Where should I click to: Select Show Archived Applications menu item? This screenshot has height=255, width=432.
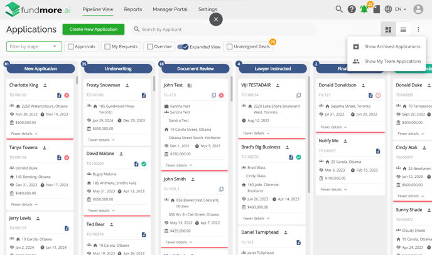click(387, 47)
